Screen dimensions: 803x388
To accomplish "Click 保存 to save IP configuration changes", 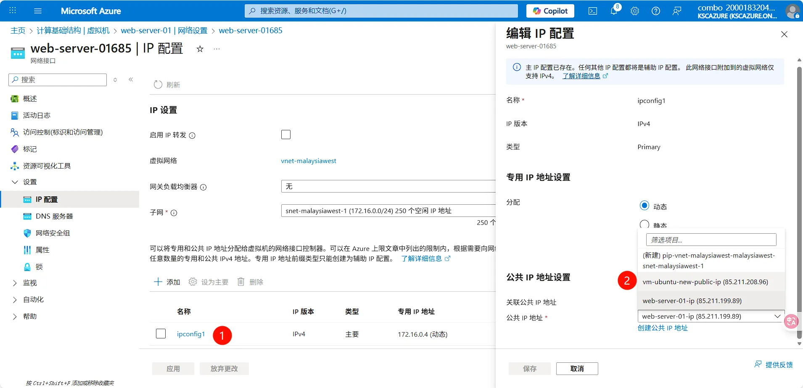I will (x=529, y=368).
